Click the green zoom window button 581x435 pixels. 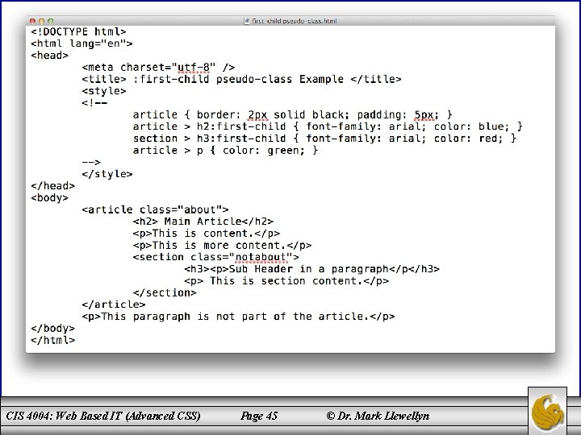(50, 21)
